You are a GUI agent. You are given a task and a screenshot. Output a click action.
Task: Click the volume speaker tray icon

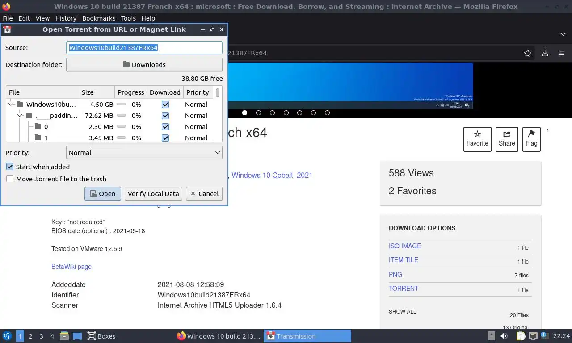click(504, 336)
